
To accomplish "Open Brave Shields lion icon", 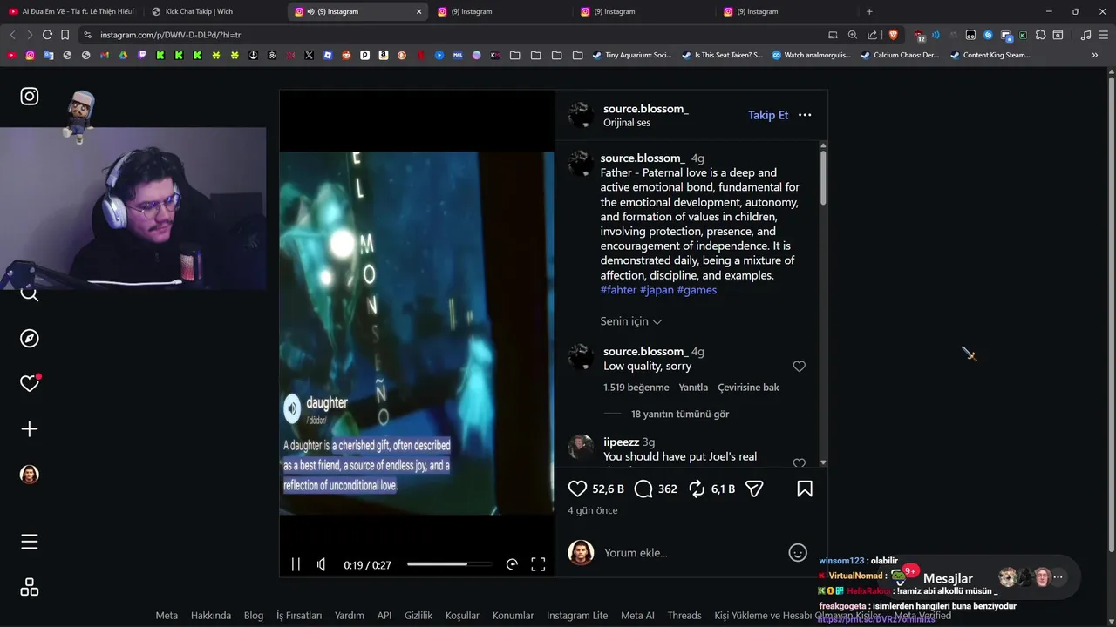I will click(893, 35).
